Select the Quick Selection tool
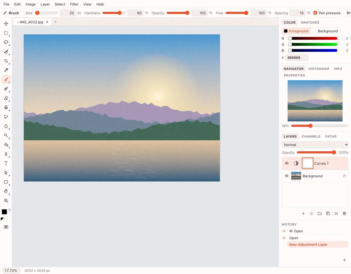Image resolution: width=351 pixels, height=274 pixels. (x=6, y=52)
